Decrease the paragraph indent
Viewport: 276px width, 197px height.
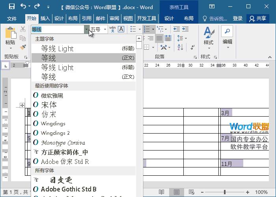click(177, 29)
